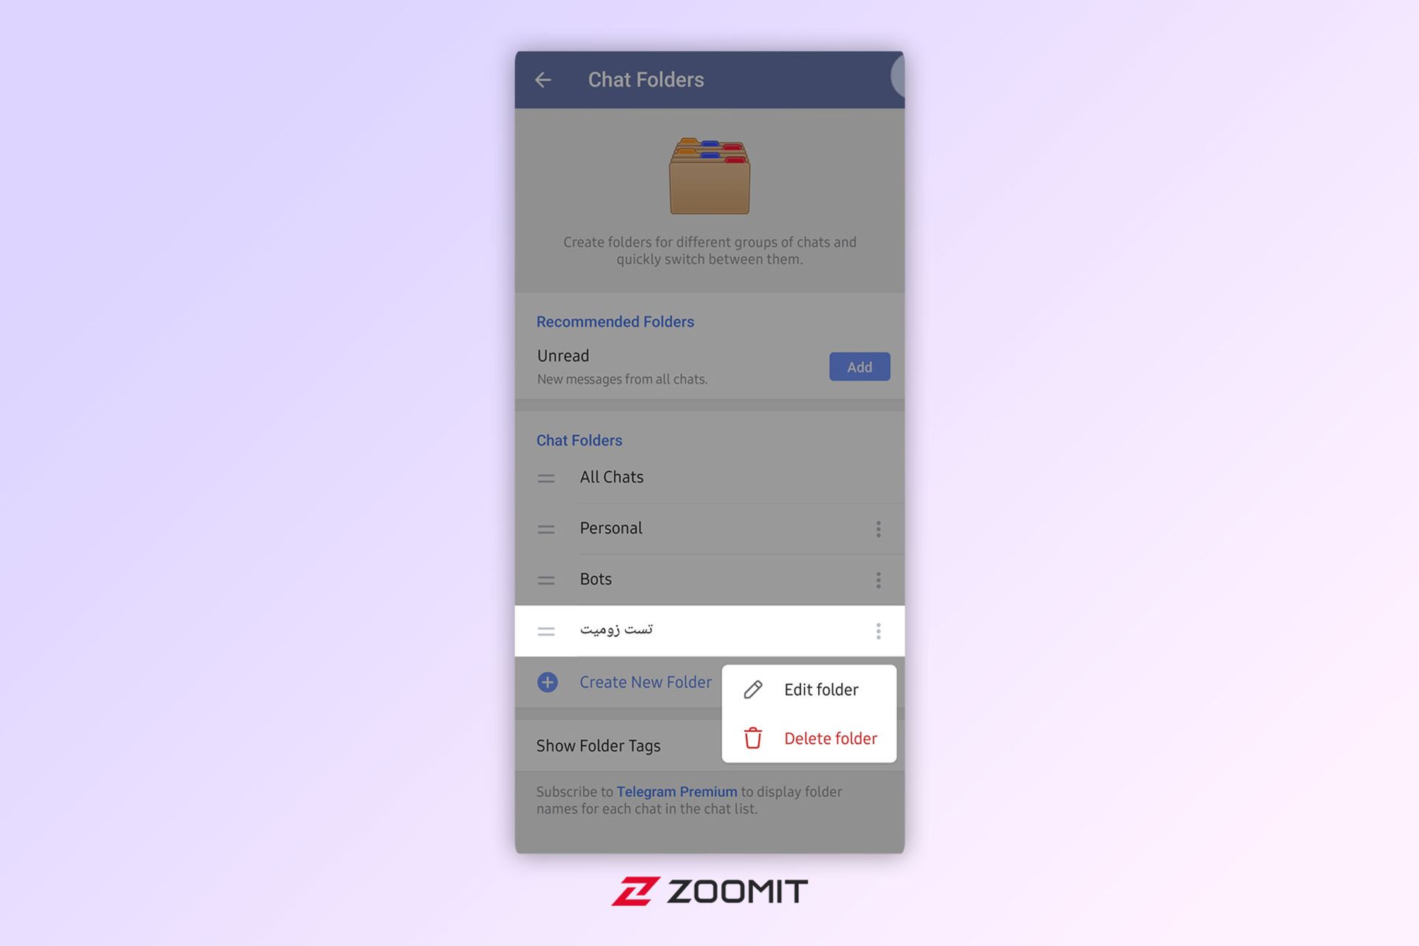This screenshot has width=1419, height=946.
Task: Click the create new folder plus icon
Action: click(547, 682)
